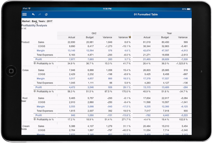Select the Qtr2 column group header
The image size is (213, 143).
94,33
